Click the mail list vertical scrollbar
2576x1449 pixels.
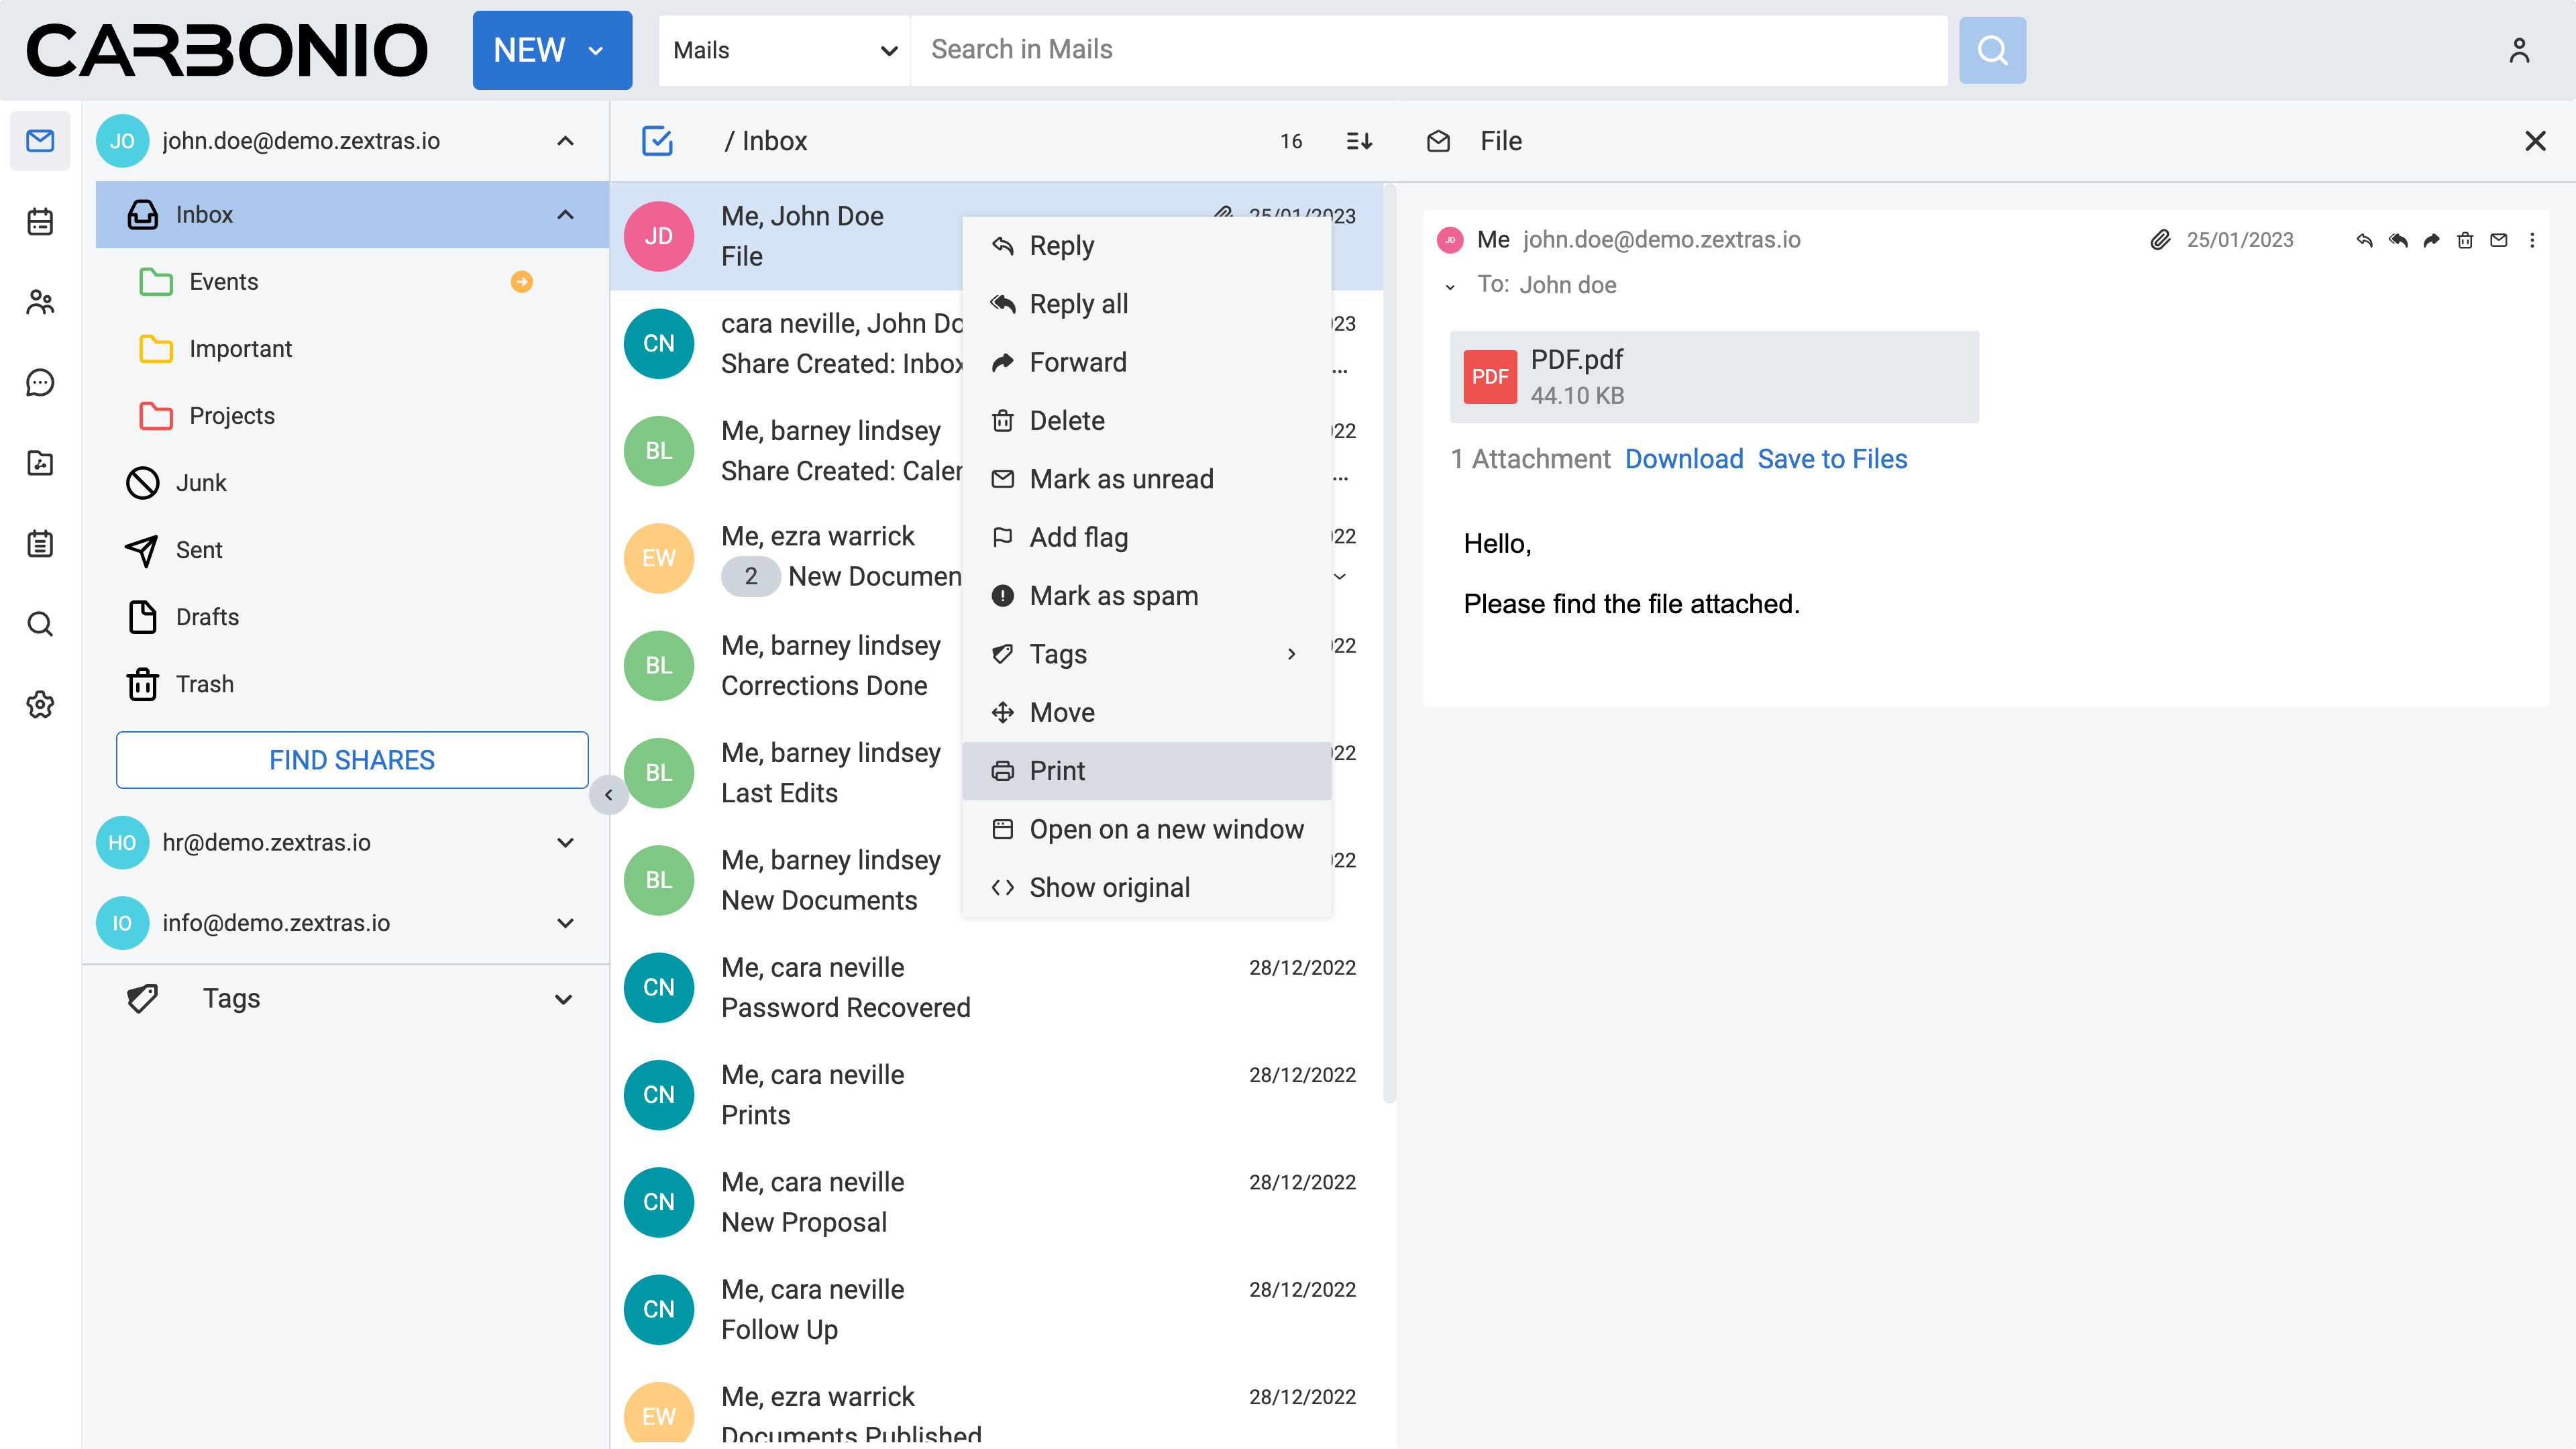click(x=1389, y=640)
